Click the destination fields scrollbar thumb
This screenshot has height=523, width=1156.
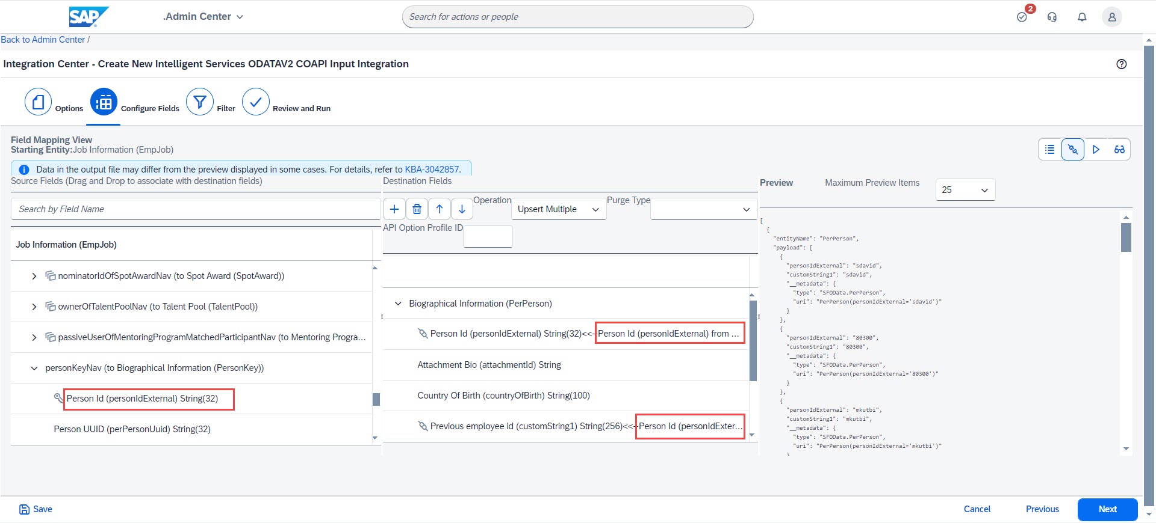753,341
